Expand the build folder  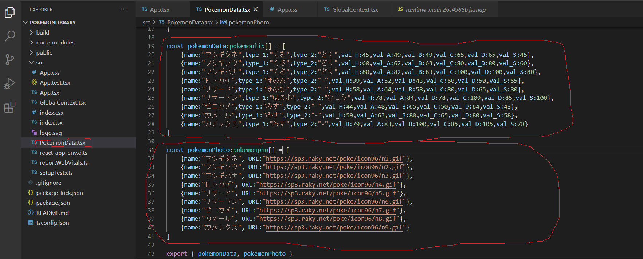tap(78, 32)
